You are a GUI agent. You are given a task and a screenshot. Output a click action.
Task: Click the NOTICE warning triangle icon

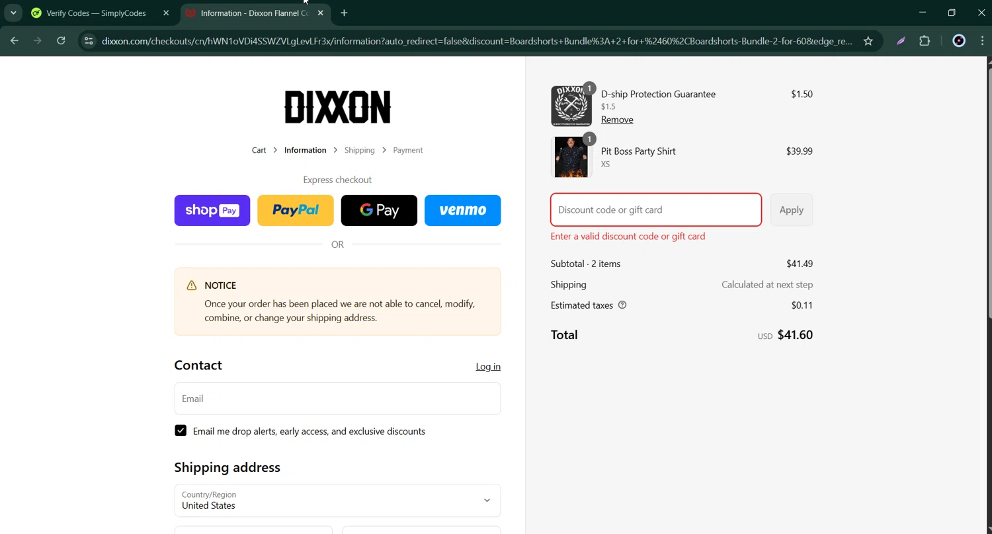click(x=192, y=286)
